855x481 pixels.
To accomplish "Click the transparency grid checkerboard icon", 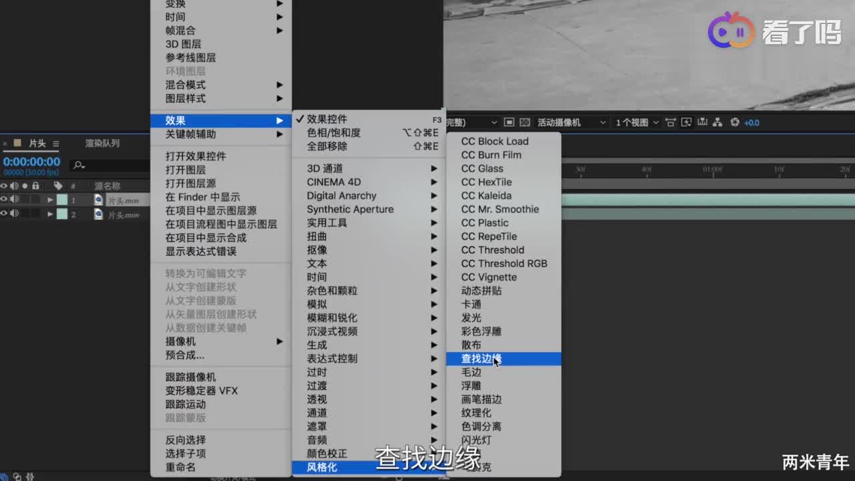I will pos(524,122).
